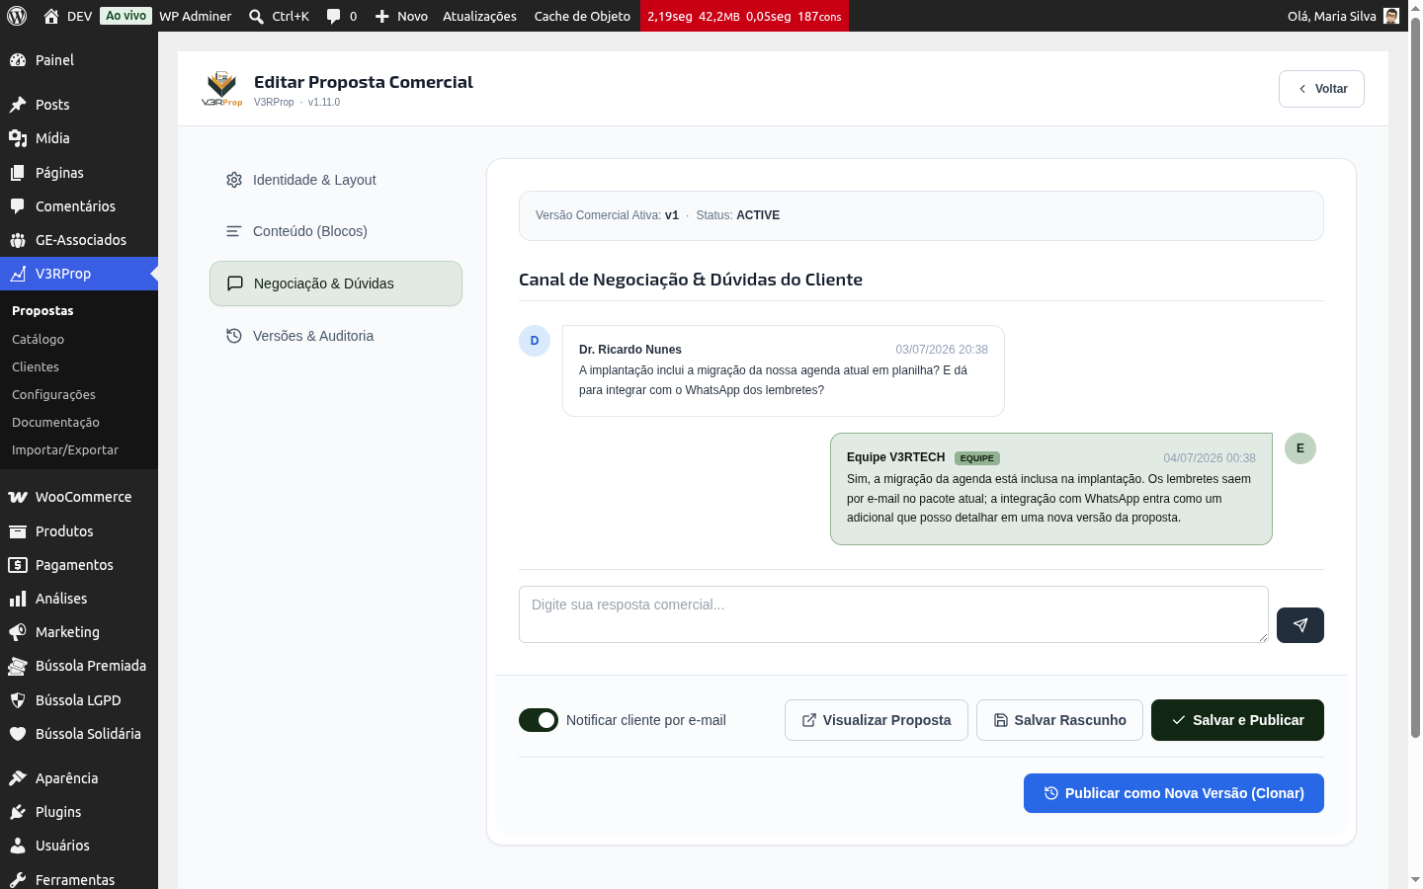Click Status: ACTIVE text

[737, 215]
